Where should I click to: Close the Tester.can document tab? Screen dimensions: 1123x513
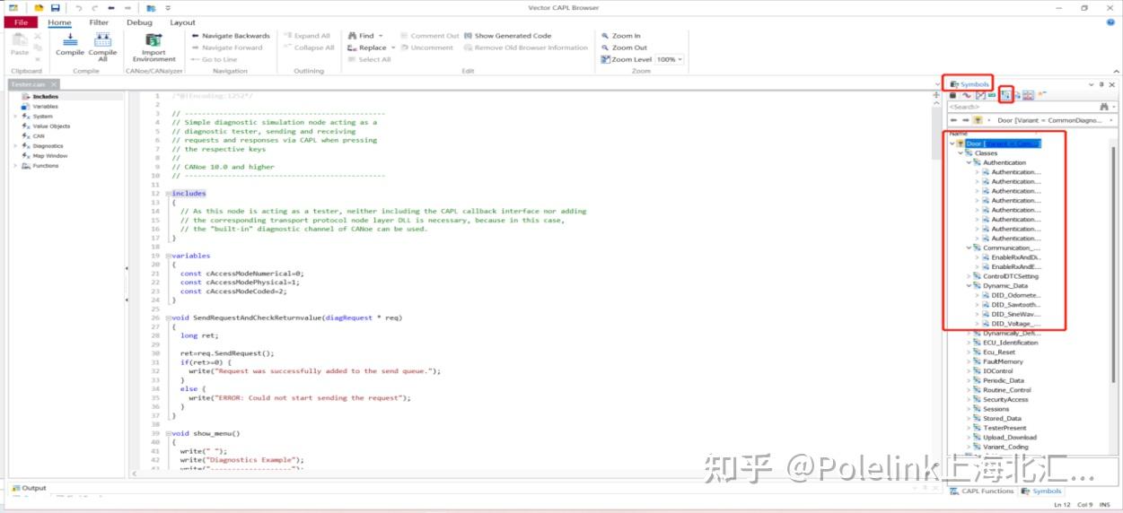point(54,84)
